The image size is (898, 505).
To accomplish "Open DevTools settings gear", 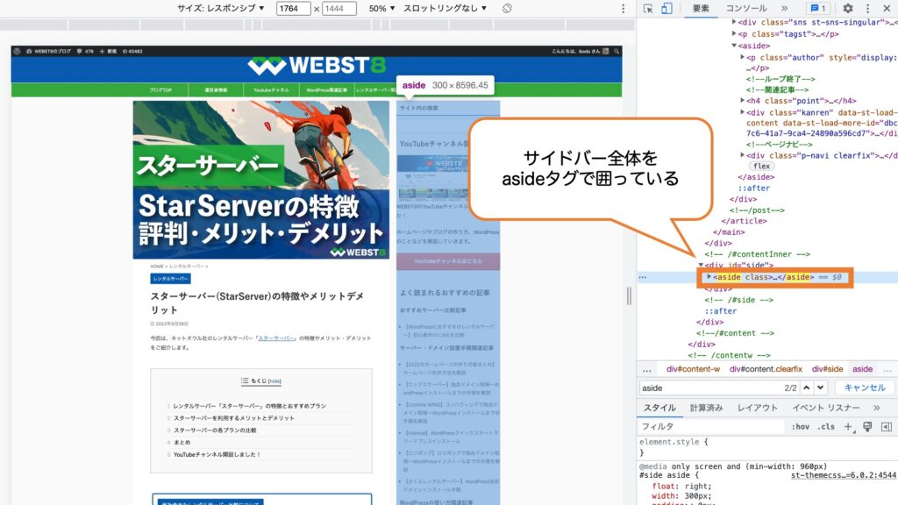I will click(x=848, y=9).
